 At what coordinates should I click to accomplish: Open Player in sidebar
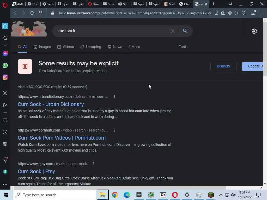point(5,93)
